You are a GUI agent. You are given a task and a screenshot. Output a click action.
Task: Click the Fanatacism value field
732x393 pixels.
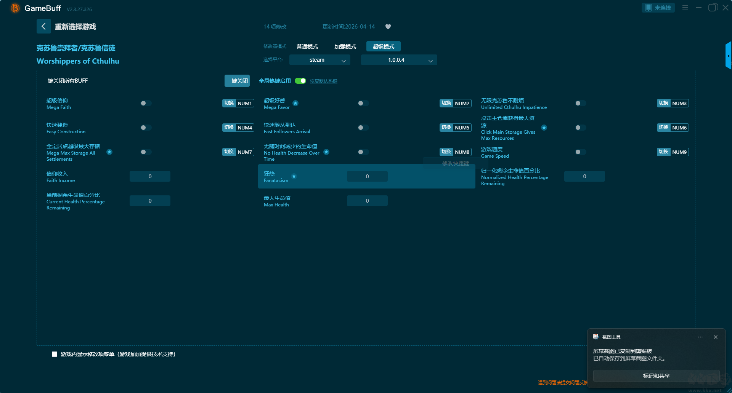tap(367, 176)
